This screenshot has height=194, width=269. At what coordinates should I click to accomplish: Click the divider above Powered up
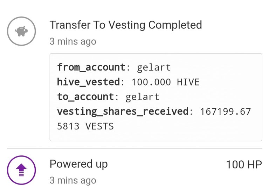tap(134, 148)
